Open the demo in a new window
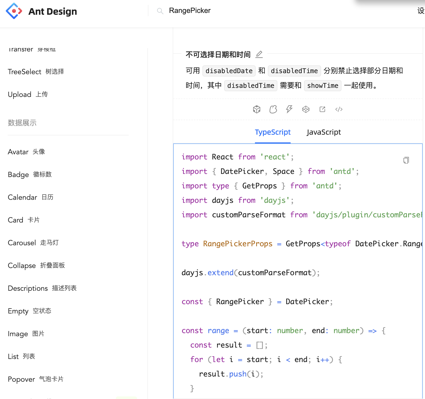 click(322, 109)
